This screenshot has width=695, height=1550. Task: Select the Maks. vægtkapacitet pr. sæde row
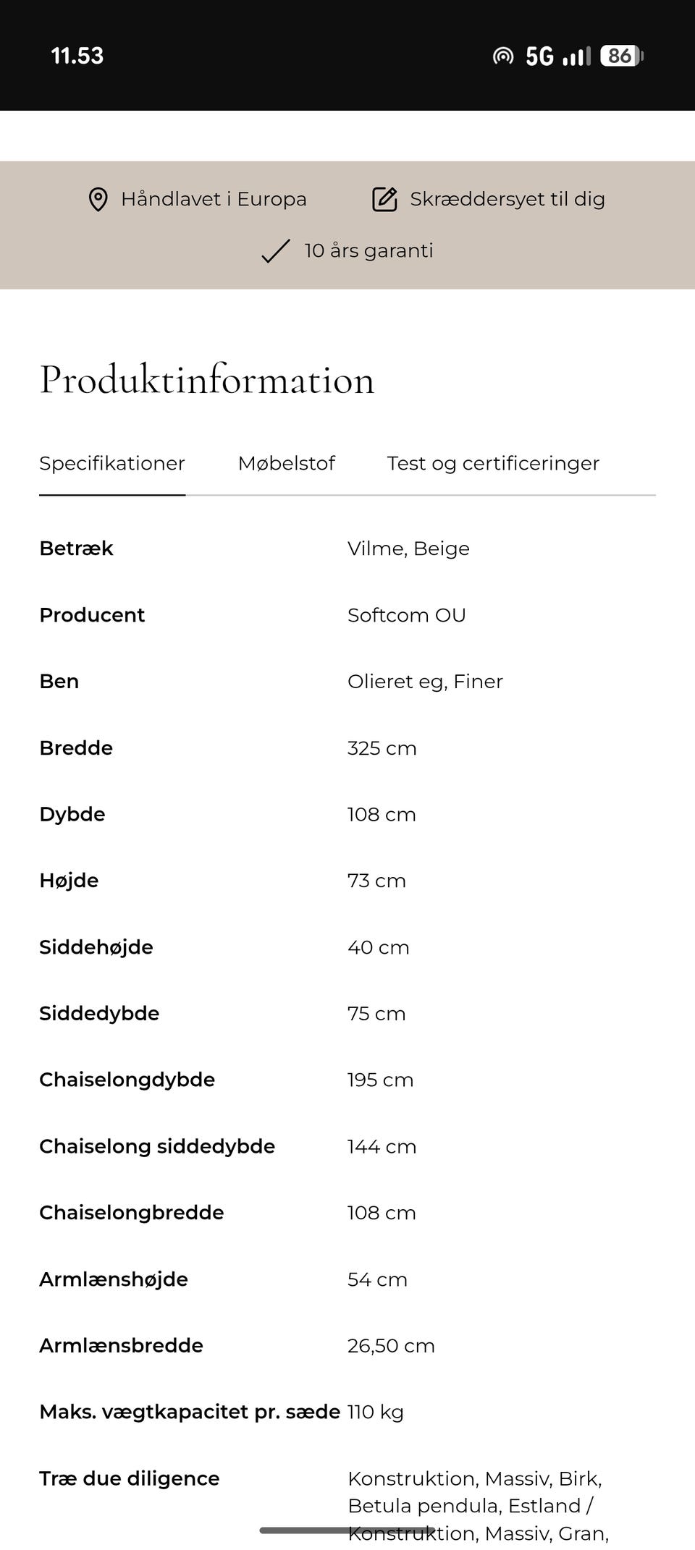pos(190,1411)
